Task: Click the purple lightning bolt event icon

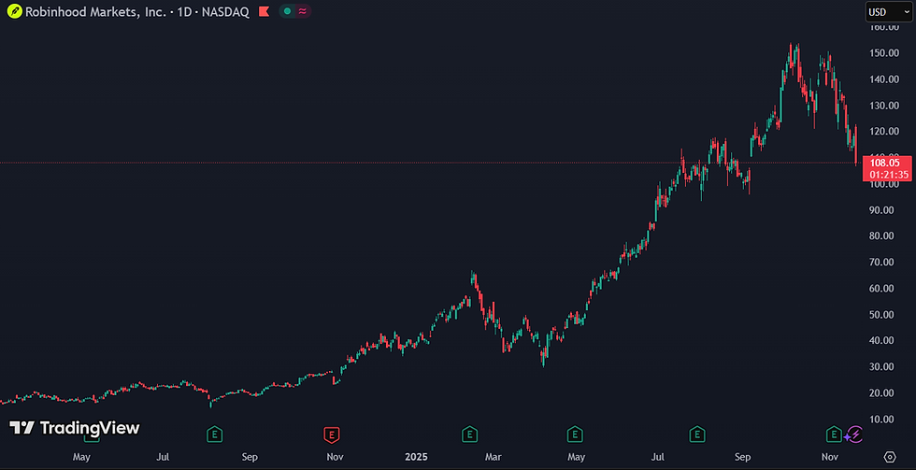Action: [854, 434]
